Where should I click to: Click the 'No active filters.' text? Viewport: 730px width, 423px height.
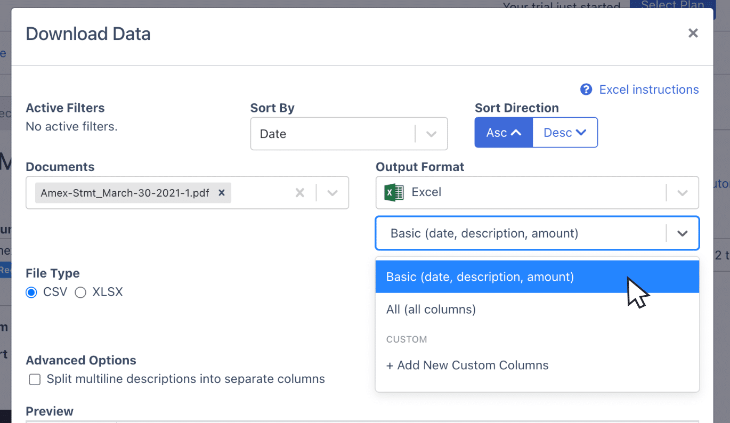click(71, 127)
